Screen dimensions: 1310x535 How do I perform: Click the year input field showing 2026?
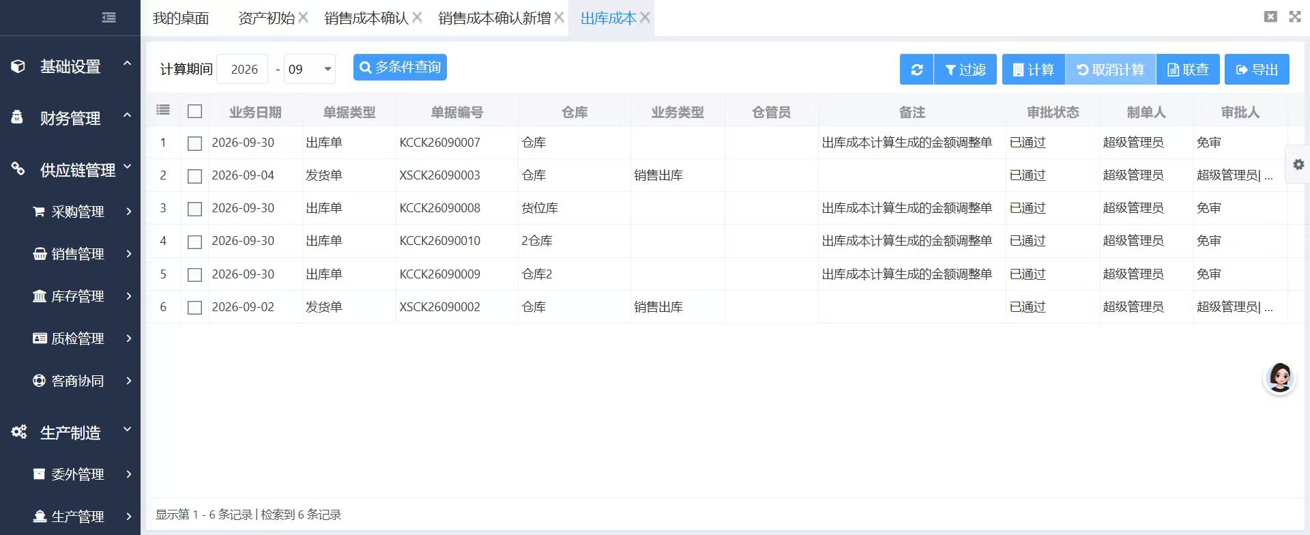point(242,69)
